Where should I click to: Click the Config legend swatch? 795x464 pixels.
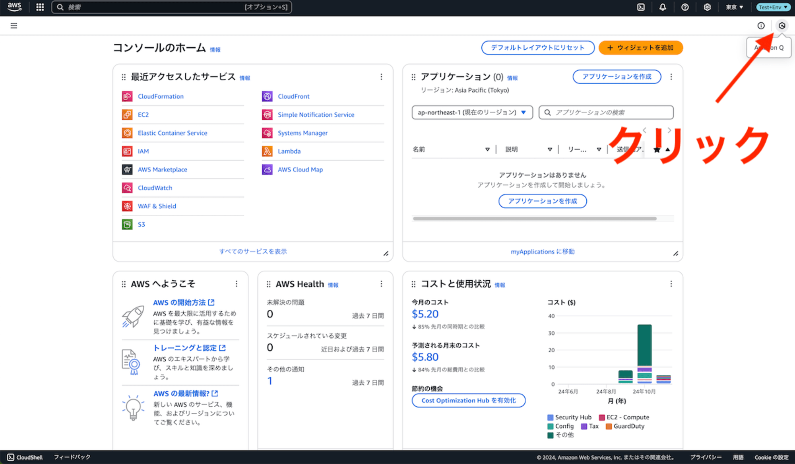click(551, 427)
